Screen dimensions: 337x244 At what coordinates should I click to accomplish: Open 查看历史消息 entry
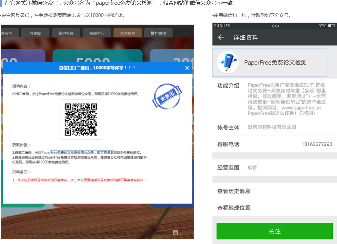tap(275, 191)
